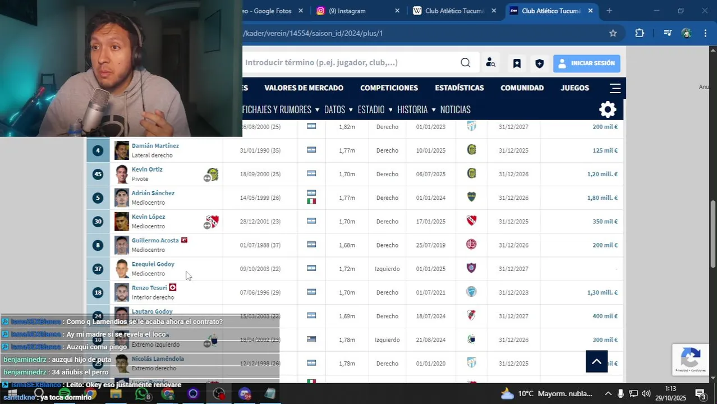Click Argentina flag in Kevin López row

[311, 221]
